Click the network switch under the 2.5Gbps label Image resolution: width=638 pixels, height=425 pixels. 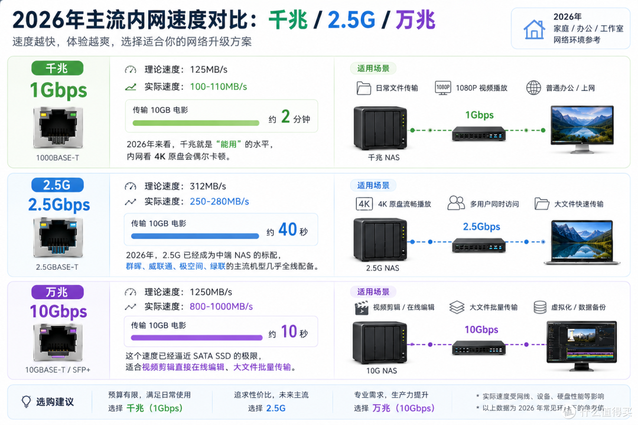pyautogui.click(x=479, y=246)
